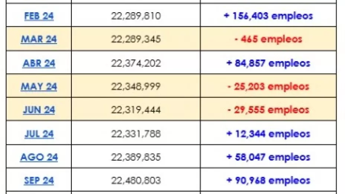
Task: Select the 22,319,444 total cell
Action: (x=136, y=110)
